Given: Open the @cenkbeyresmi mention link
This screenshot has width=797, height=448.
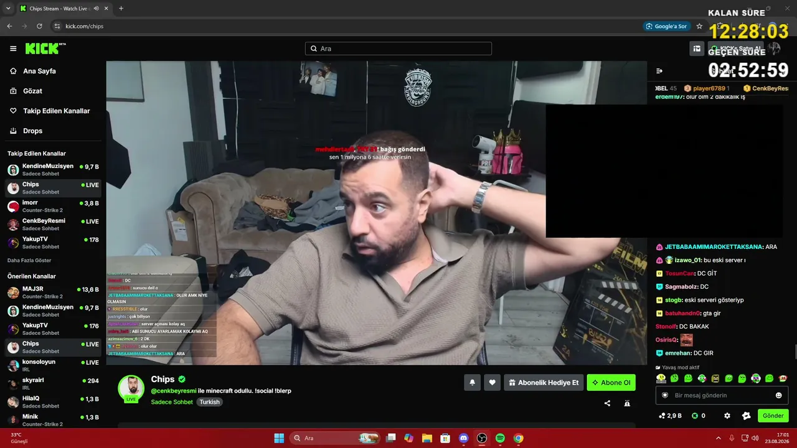Looking at the screenshot, I should (x=174, y=391).
